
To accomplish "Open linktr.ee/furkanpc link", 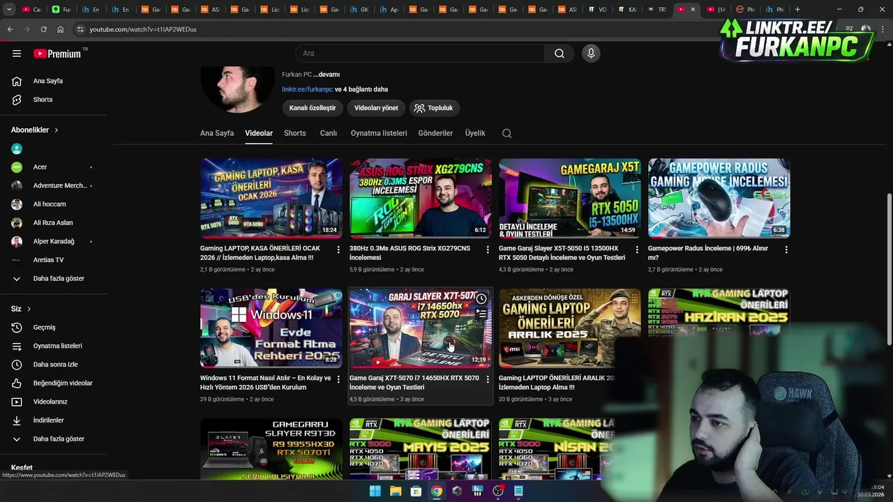I will tap(307, 89).
